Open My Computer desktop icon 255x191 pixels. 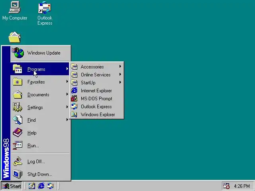pyautogui.click(x=15, y=7)
